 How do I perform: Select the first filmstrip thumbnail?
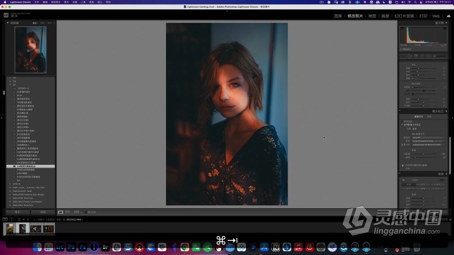9,229
